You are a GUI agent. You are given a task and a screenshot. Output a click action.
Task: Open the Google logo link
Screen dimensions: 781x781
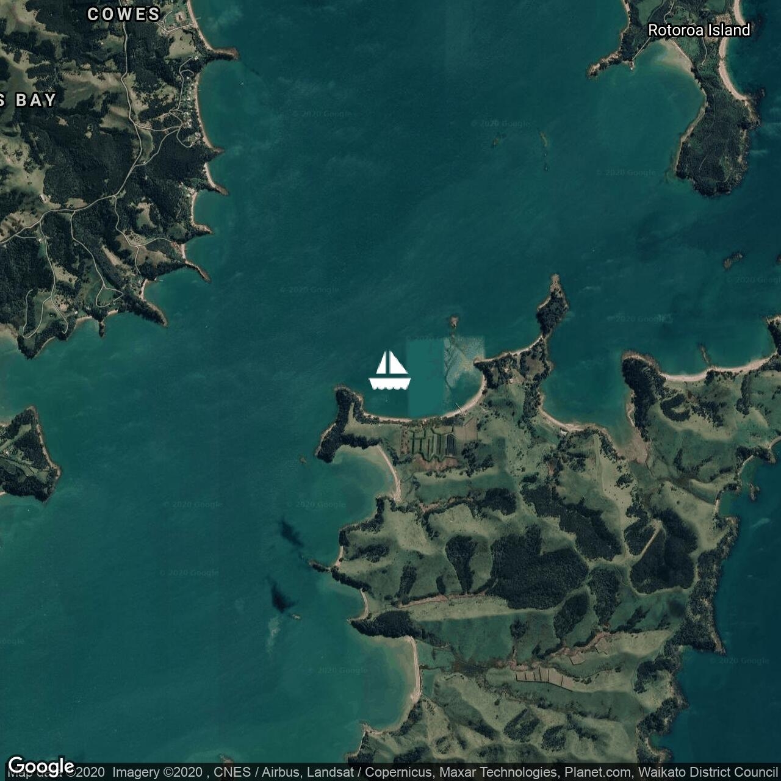click(x=40, y=766)
